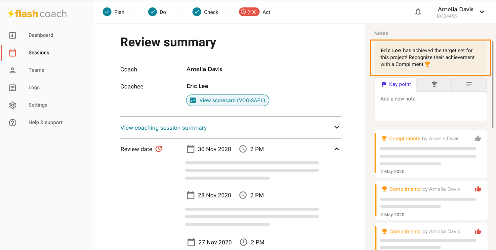
Task: Click the 27 Nov 2020 date text
Action: click(215, 242)
